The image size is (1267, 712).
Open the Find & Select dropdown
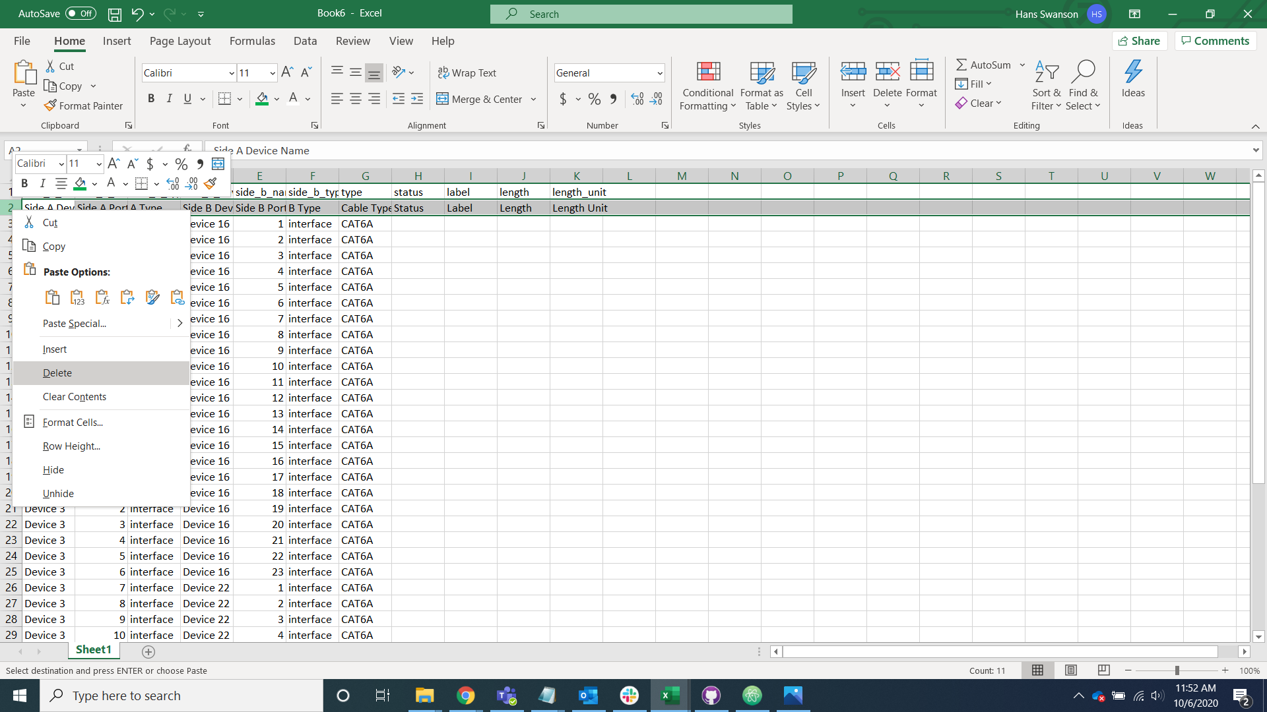pos(1083,86)
